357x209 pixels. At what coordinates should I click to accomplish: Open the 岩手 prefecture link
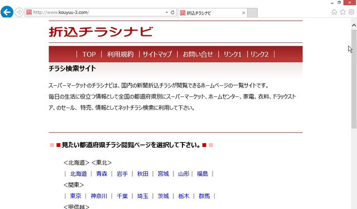point(122,174)
